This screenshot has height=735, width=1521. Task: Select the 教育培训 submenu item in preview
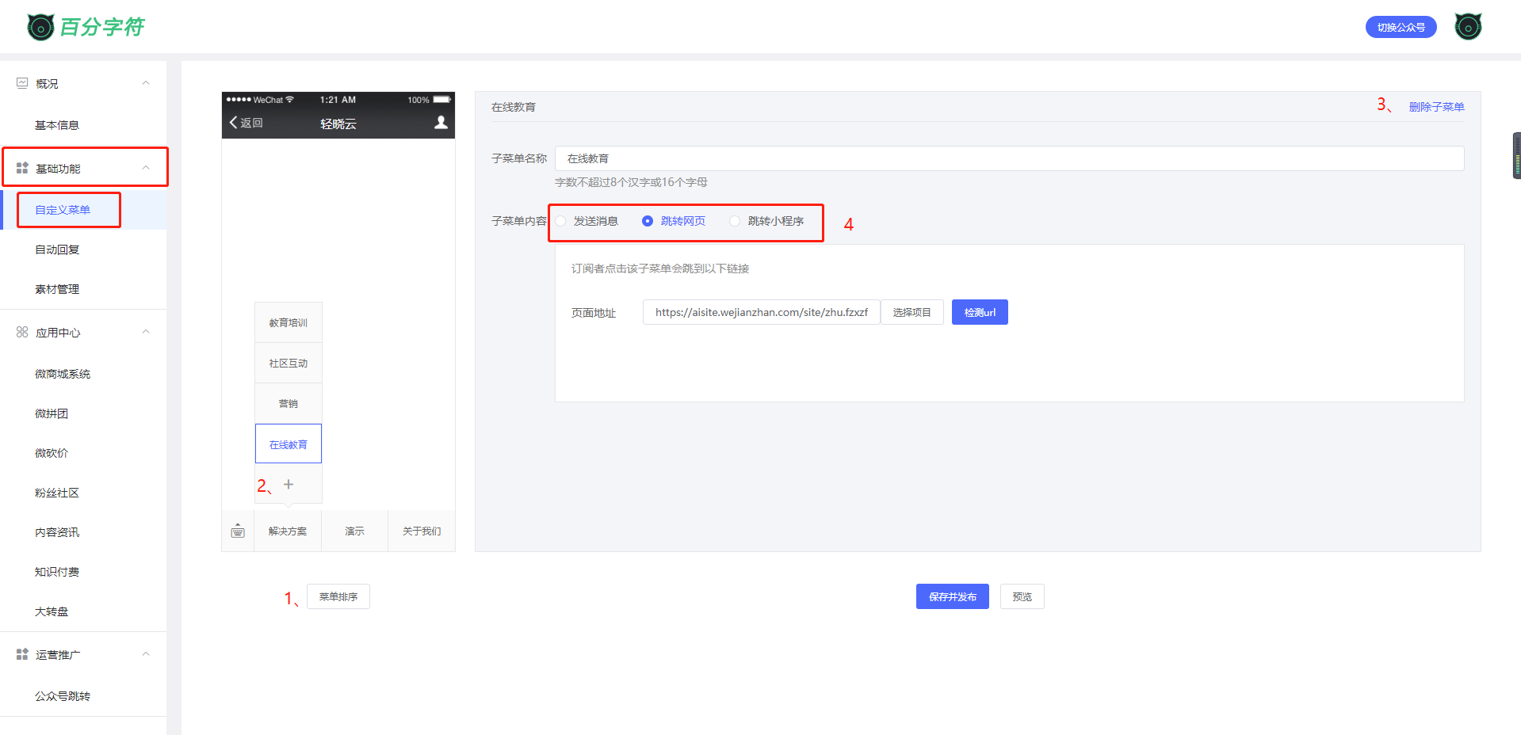(289, 322)
